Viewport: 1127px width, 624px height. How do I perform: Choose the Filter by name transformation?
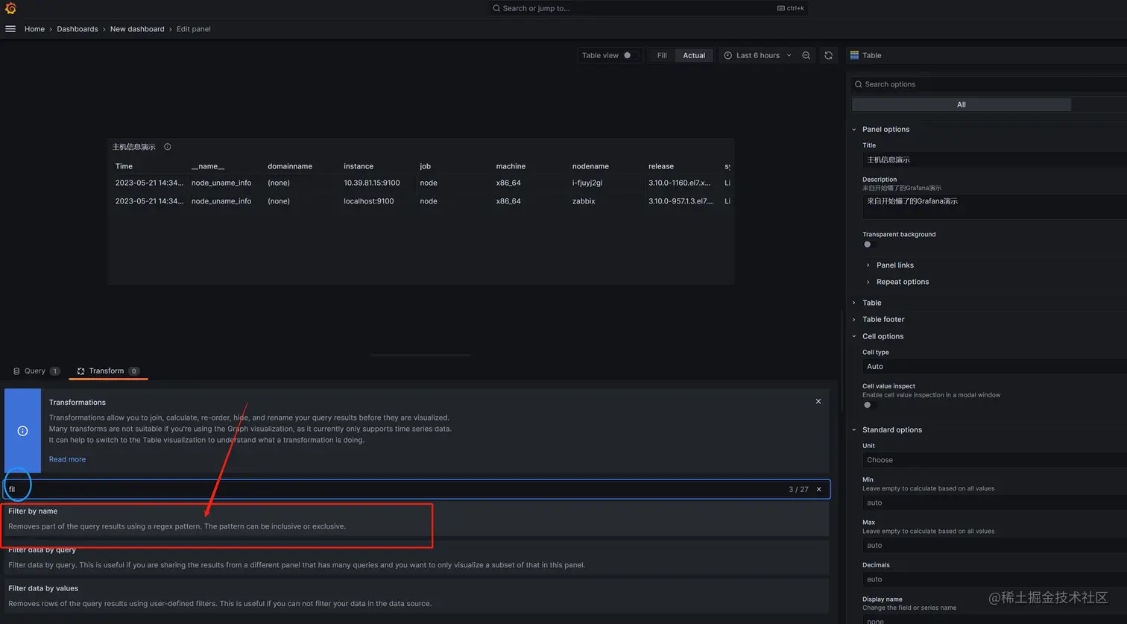416,518
